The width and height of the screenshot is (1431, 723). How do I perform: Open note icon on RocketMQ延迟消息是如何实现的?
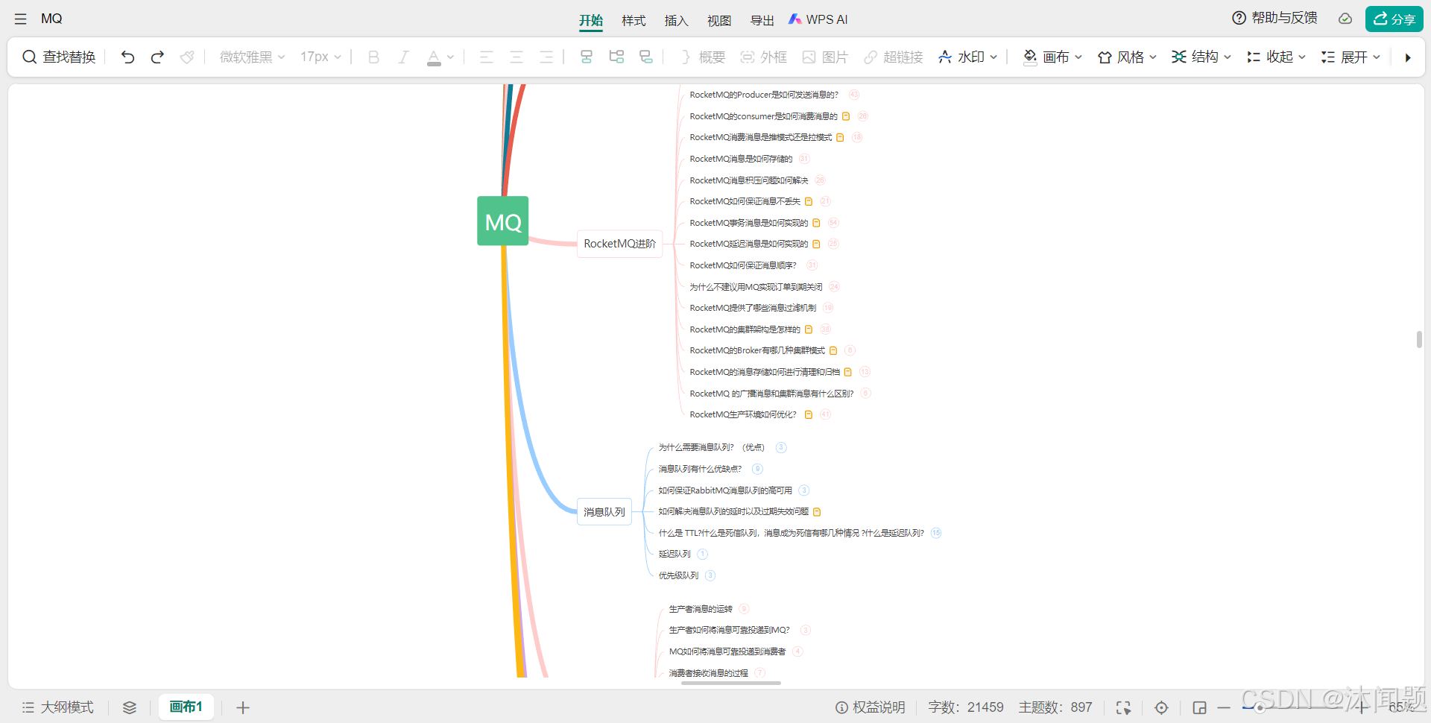pos(816,244)
